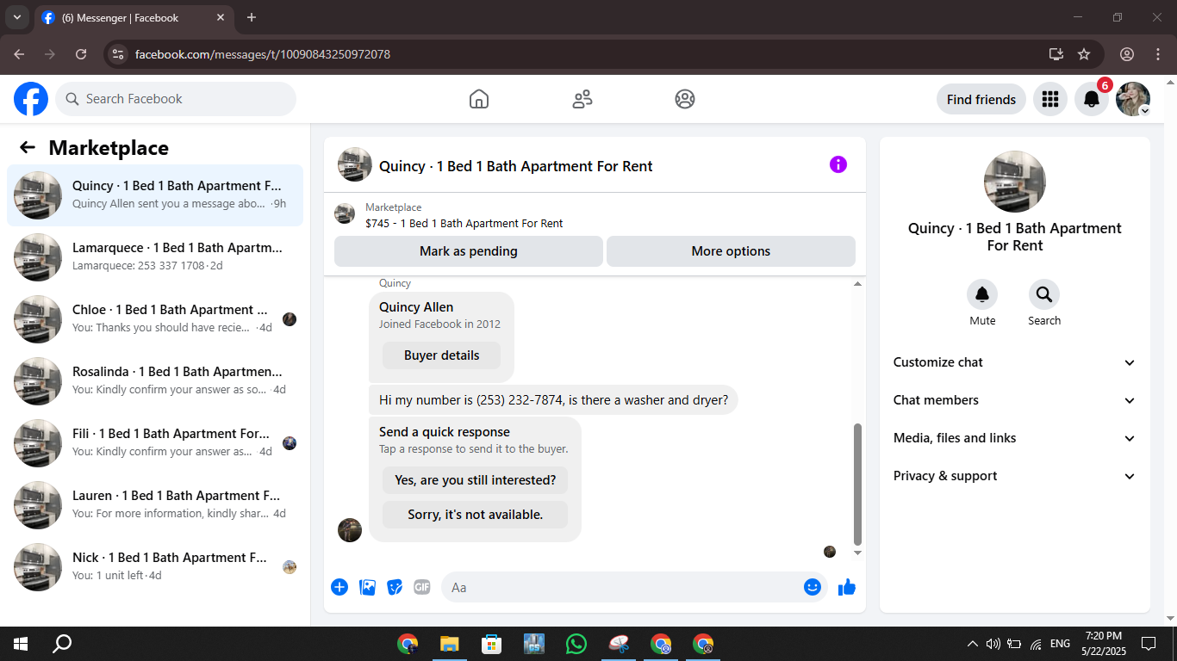
Task: Show hidden system tray icons
Action: 973,644
